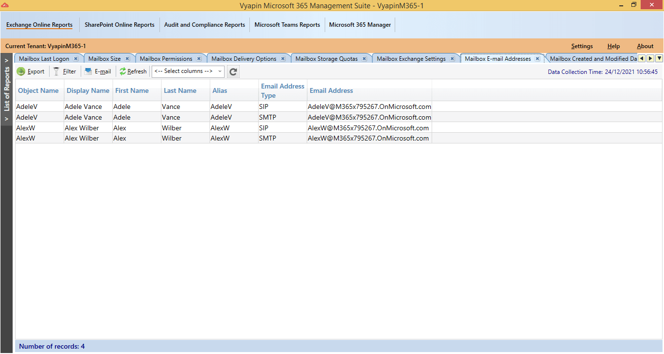Image resolution: width=664 pixels, height=354 pixels.
Task: Open About link
Action: 645,46
